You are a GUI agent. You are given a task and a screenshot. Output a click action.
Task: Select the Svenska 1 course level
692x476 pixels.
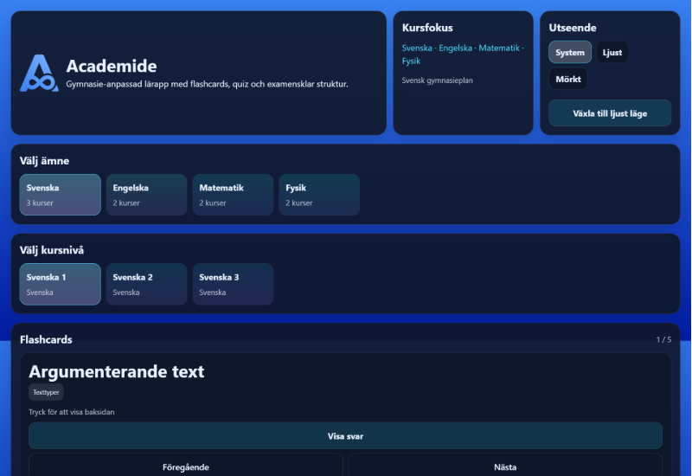60,284
